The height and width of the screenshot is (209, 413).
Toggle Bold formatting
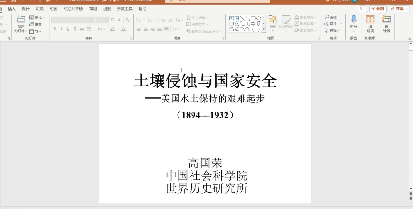(55, 29)
